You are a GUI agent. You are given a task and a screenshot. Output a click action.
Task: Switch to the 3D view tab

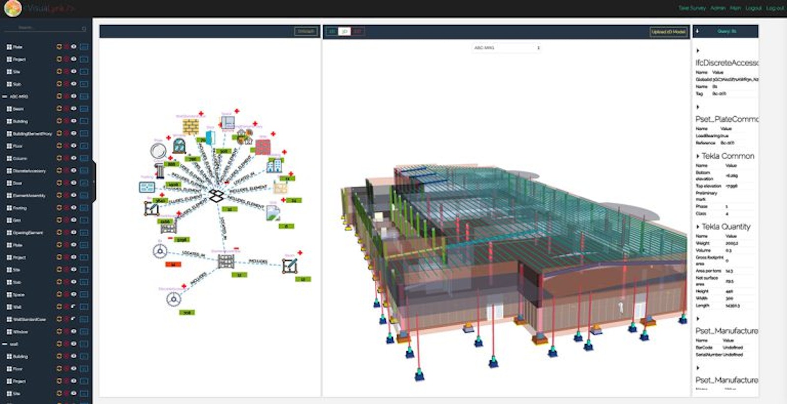point(345,31)
